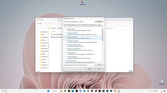Open the Standard effects link

71,29
